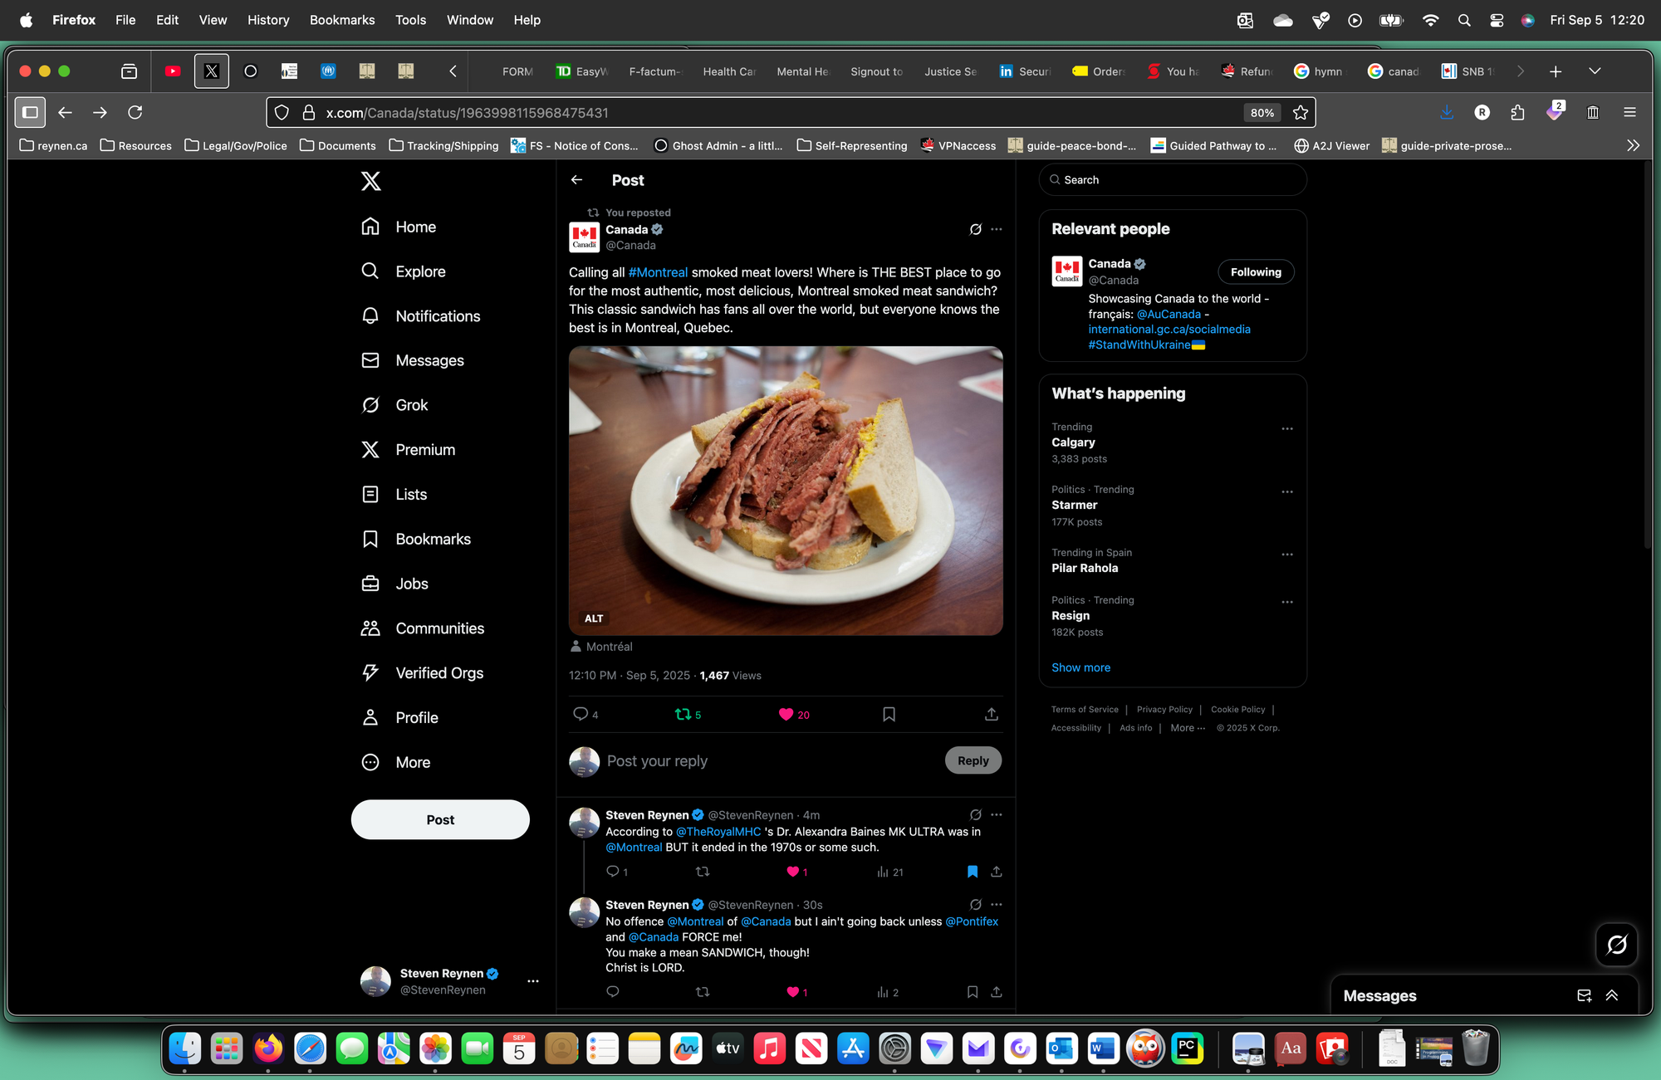Open Grok from the sidebar

pos(395,405)
